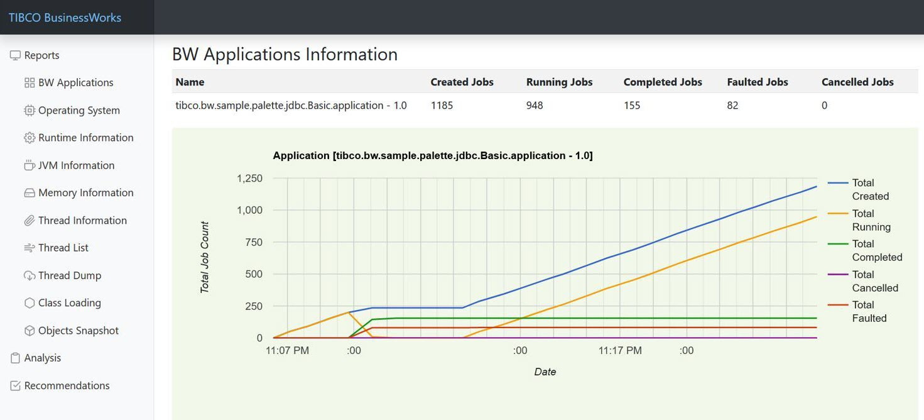Viewport: 924px width, 420px height.
Task: Click the faulted jobs value 82
Action: coord(732,106)
